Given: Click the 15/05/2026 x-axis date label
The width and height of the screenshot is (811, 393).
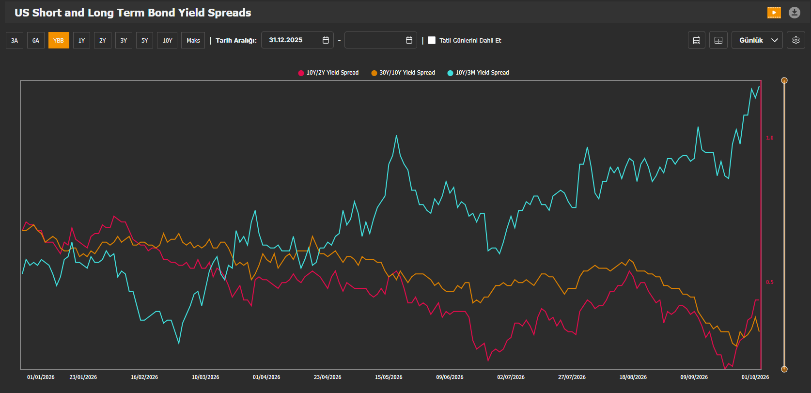Looking at the screenshot, I should coord(389,377).
